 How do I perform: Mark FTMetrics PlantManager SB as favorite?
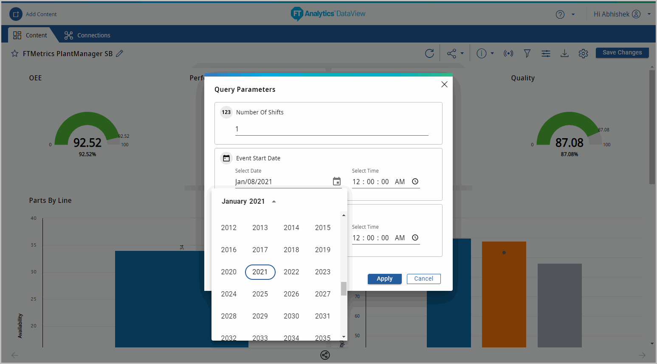pyautogui.click(x=15, y=54)
